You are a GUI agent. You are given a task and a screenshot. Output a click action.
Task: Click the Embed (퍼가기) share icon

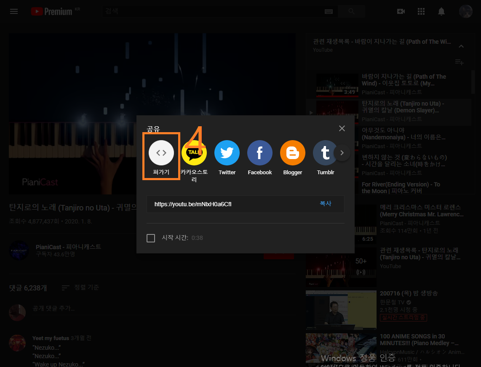(x=161, y=153)
